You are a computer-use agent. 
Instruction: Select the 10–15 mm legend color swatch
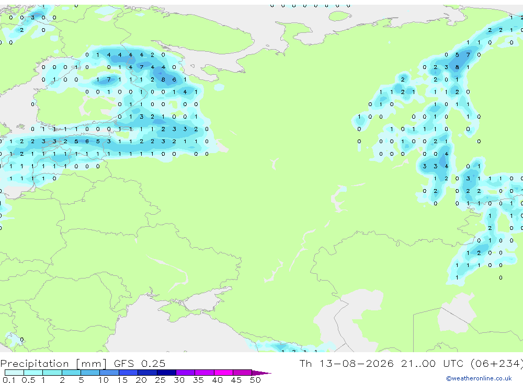(x=109, y=373)
